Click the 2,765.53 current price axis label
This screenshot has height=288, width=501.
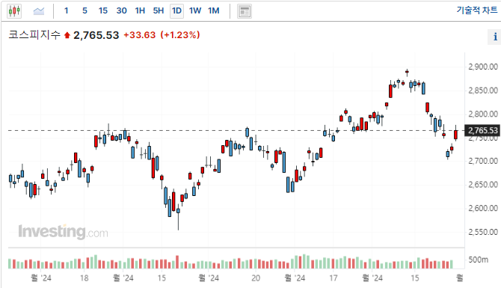point(483,130)
